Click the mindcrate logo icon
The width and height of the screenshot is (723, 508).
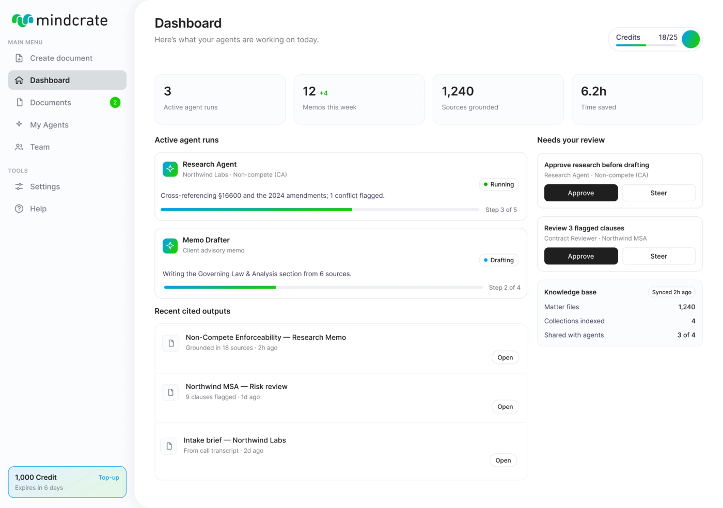click(x=23, y=20)
